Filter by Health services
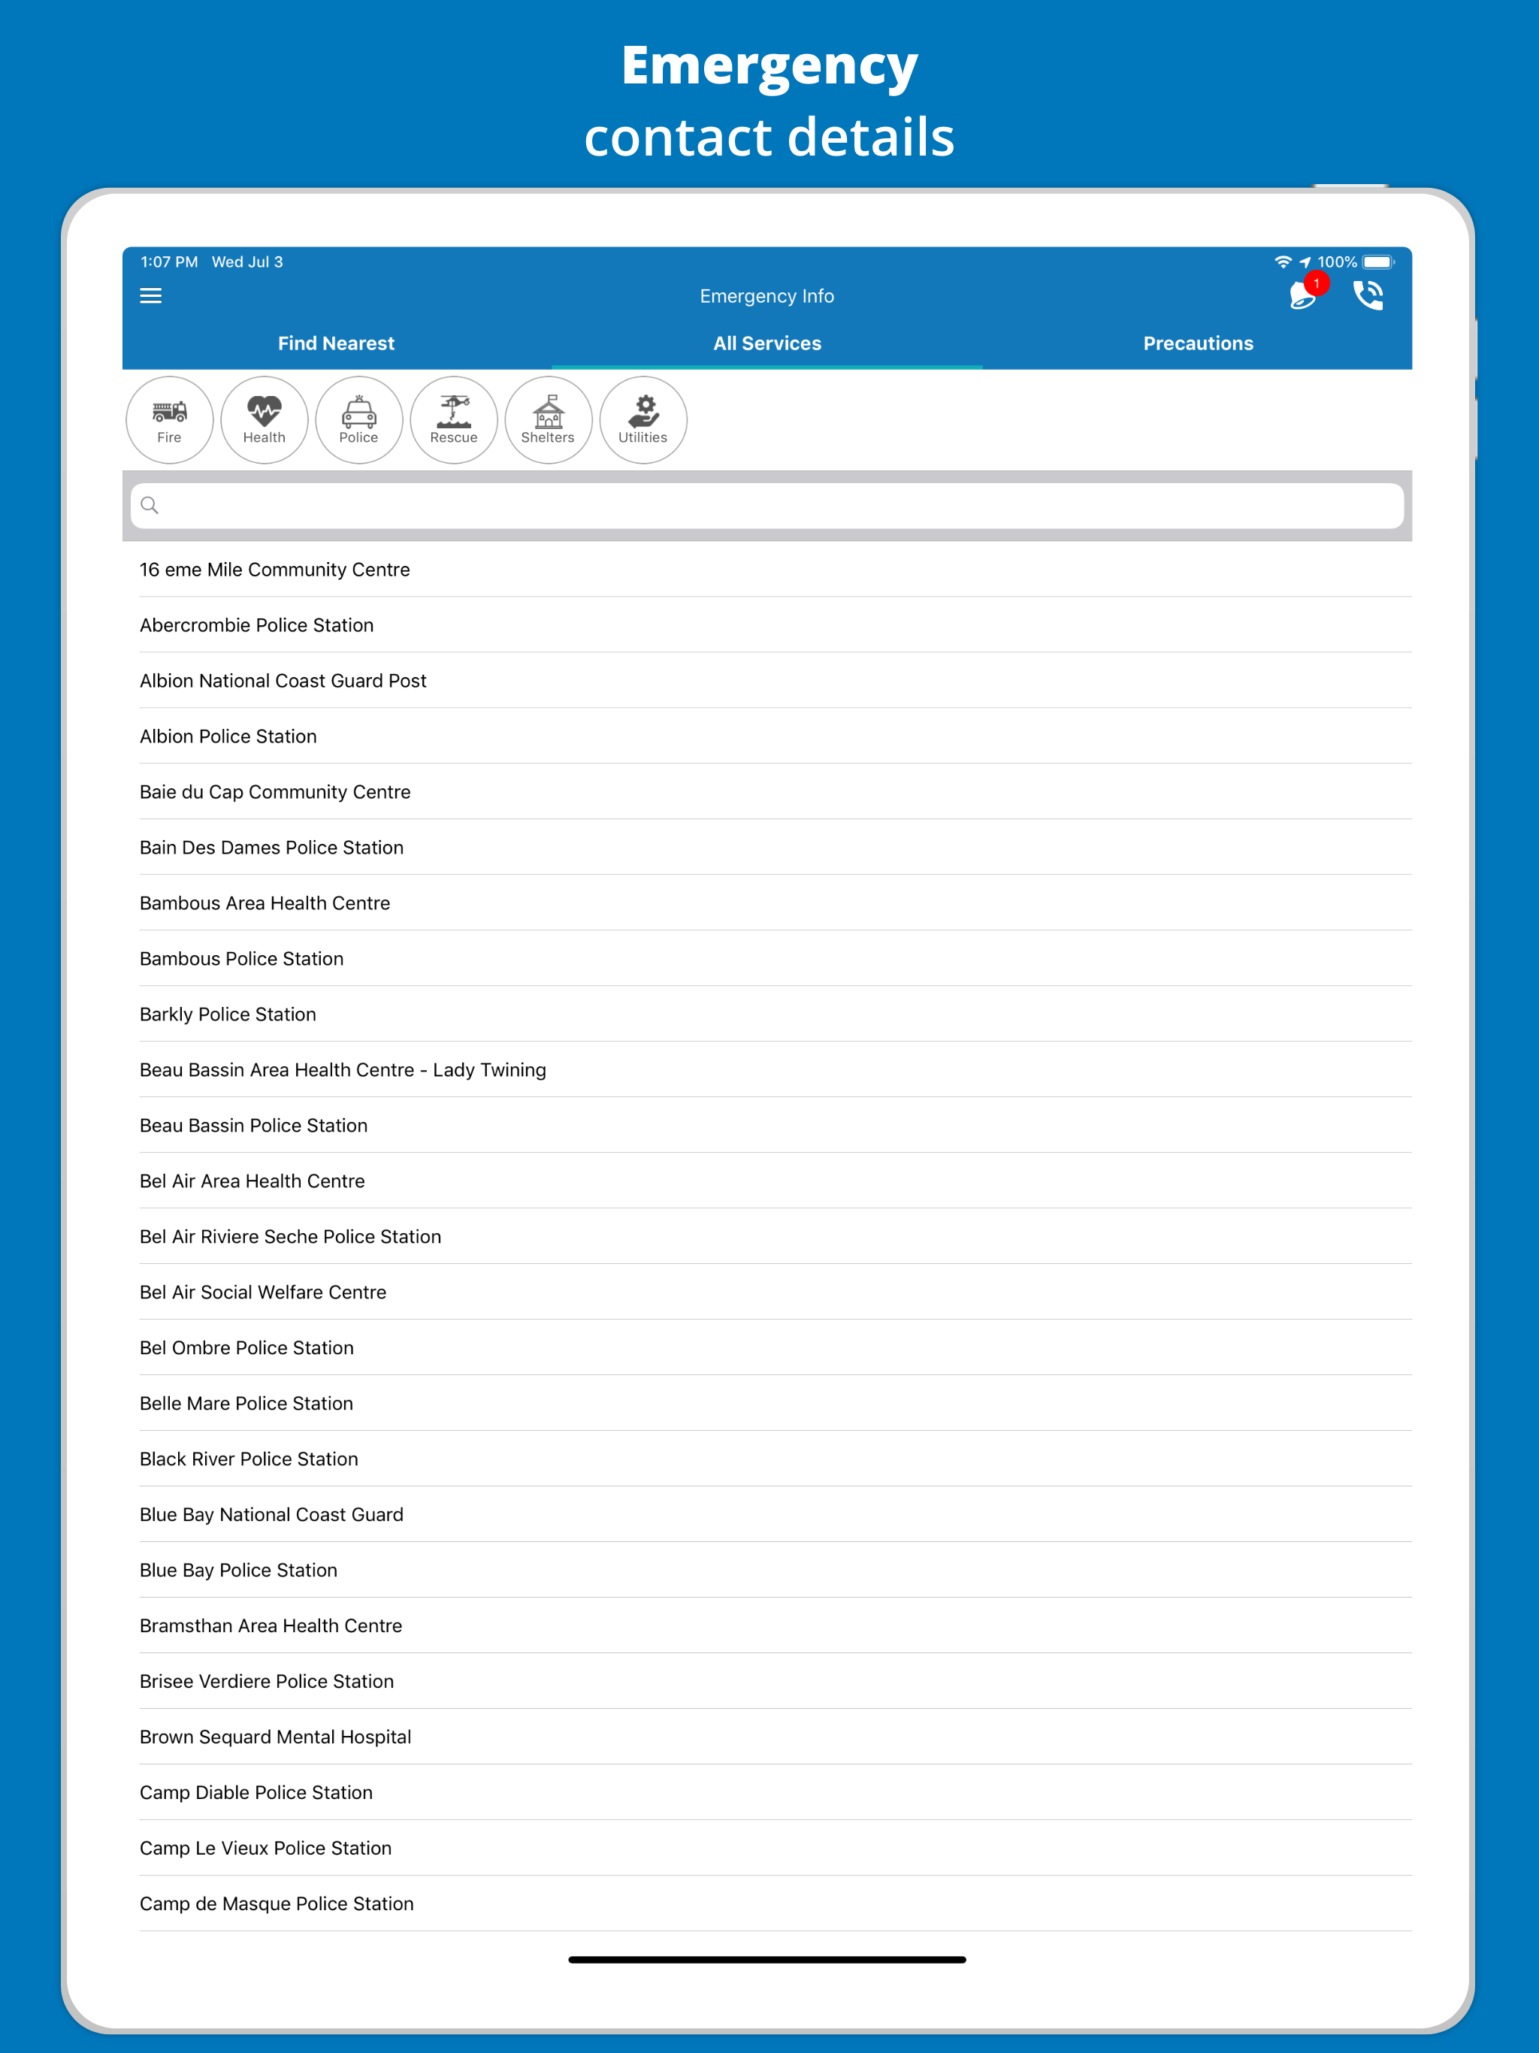The width and height of the screenshot is (1539, 2053). pyautogui.click(x=265, y=420)
